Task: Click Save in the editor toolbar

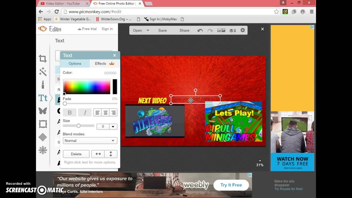Action: tap(163, 31)
